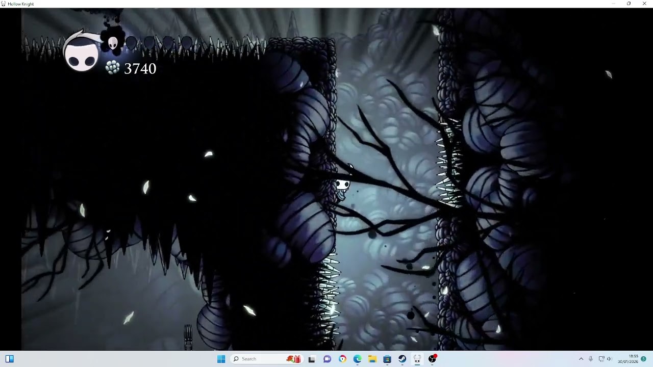Click the Hollow Knight window icon

point(4,4)
